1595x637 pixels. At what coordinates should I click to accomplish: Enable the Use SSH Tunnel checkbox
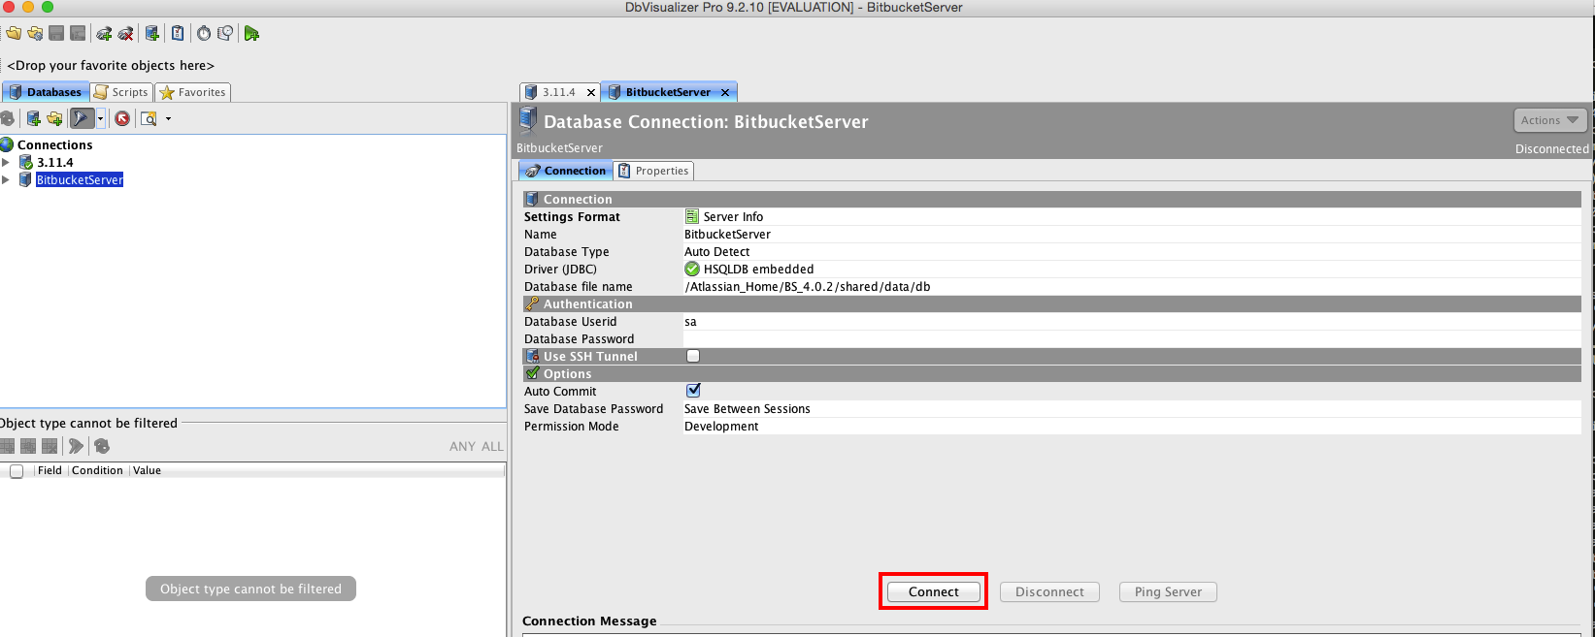coord(693,356)
